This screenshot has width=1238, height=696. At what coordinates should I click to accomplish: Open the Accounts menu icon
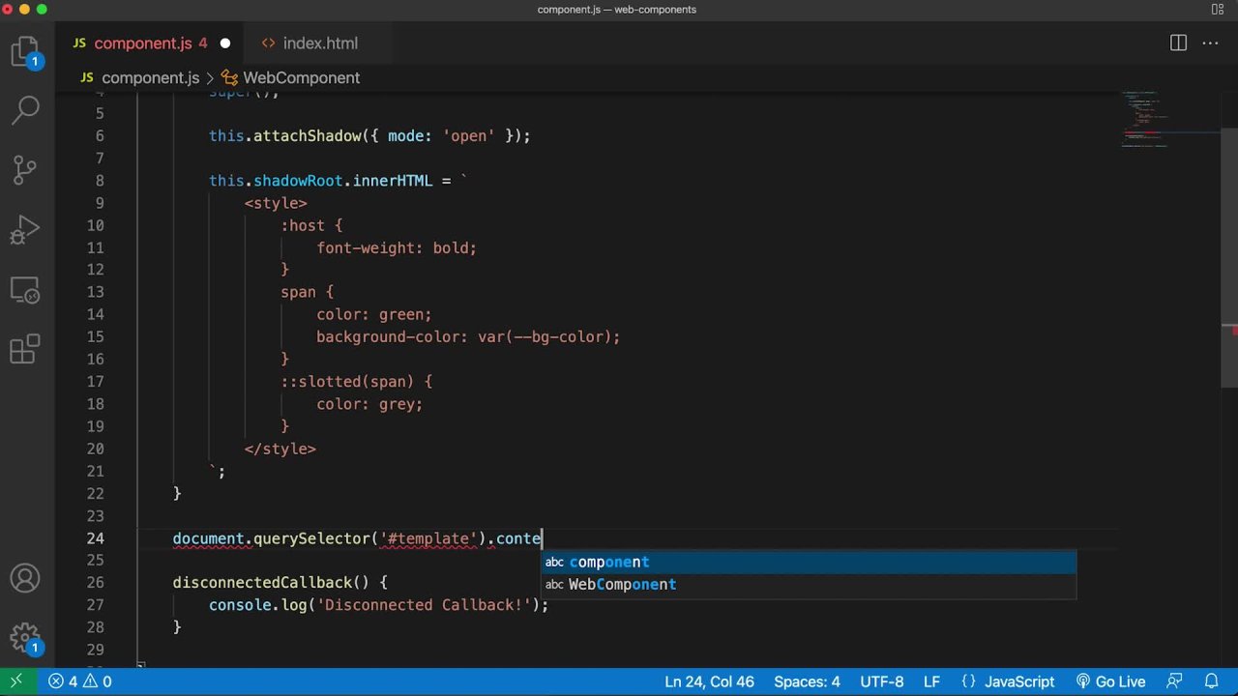pyautogui.click(x=25, y=578)
